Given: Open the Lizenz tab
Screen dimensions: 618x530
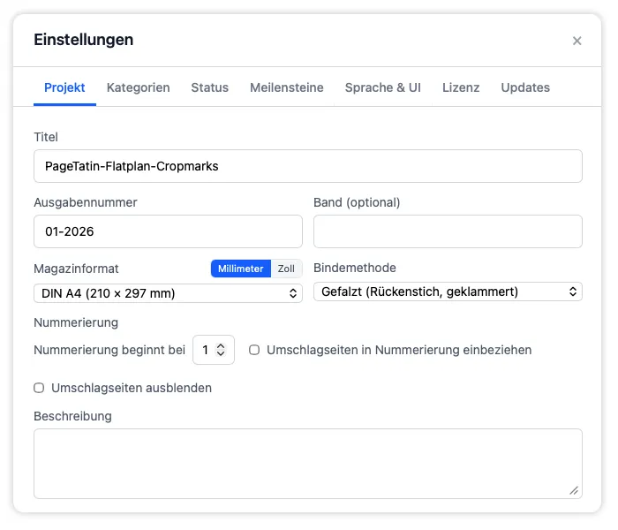Looking at the screenshot, I should pyautogui.click(x=461, y=87).
